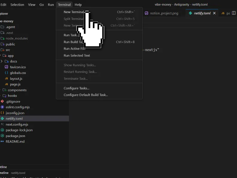Open jsconfig.json file
The width and height of the screenshot is (237, 178).
pyautogui.click(x=34, y=113)
